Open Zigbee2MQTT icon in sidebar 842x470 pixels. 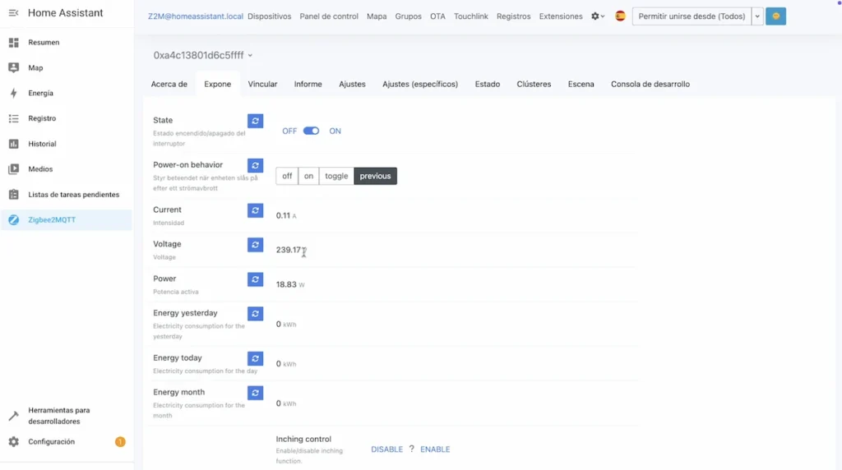pyautogui.click(x=13, y=220)
